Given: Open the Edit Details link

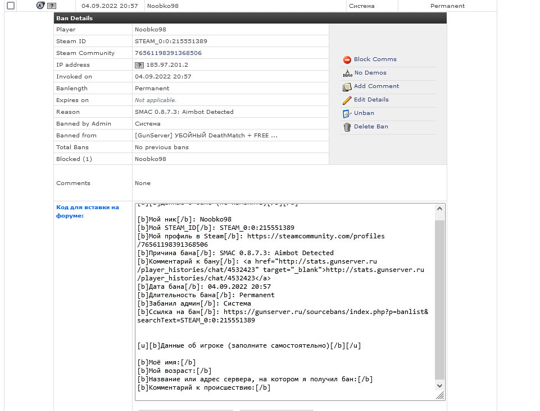Looking at the screenshot, I should pyautogui.click(x=371, y=100).
